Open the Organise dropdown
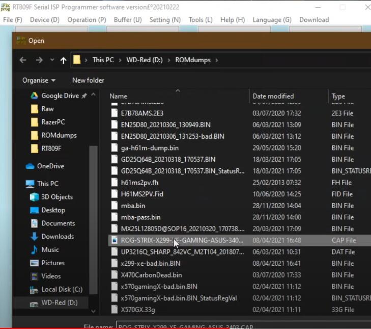This screenshot has height=329, width=371. 39,81
